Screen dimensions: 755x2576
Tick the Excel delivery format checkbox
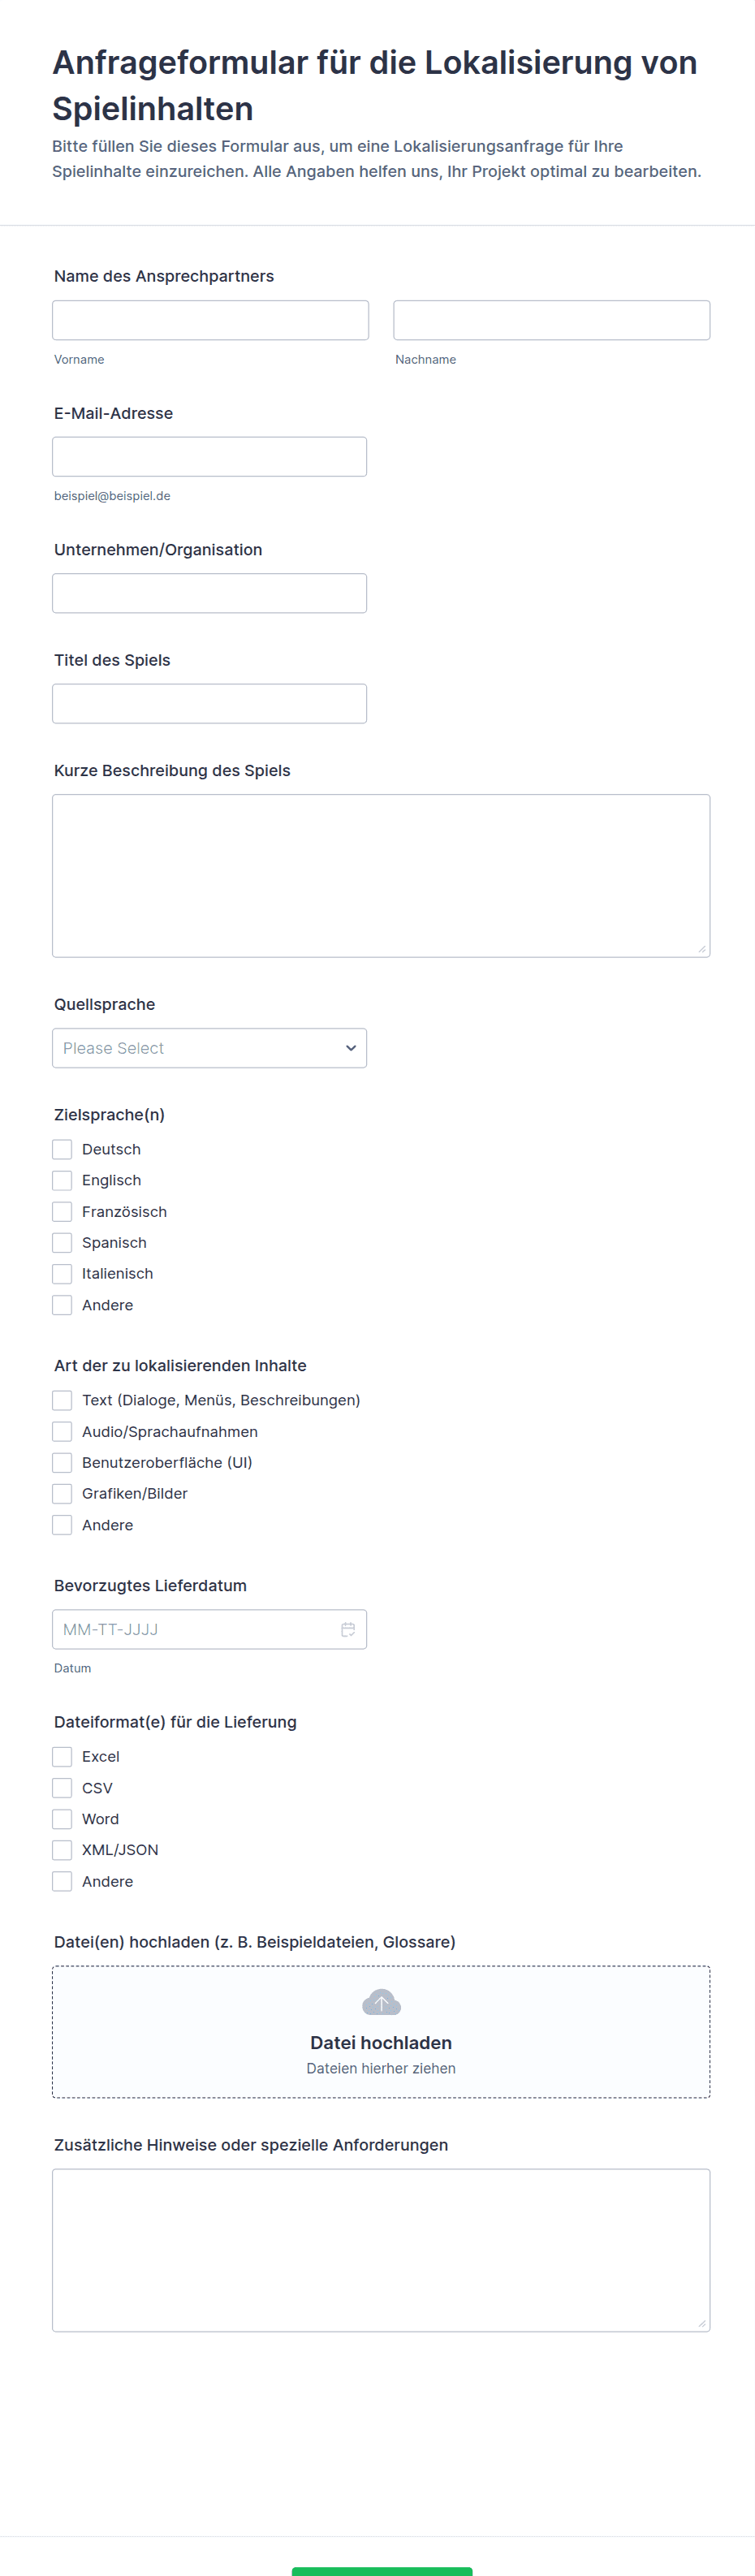[62, 1756]
